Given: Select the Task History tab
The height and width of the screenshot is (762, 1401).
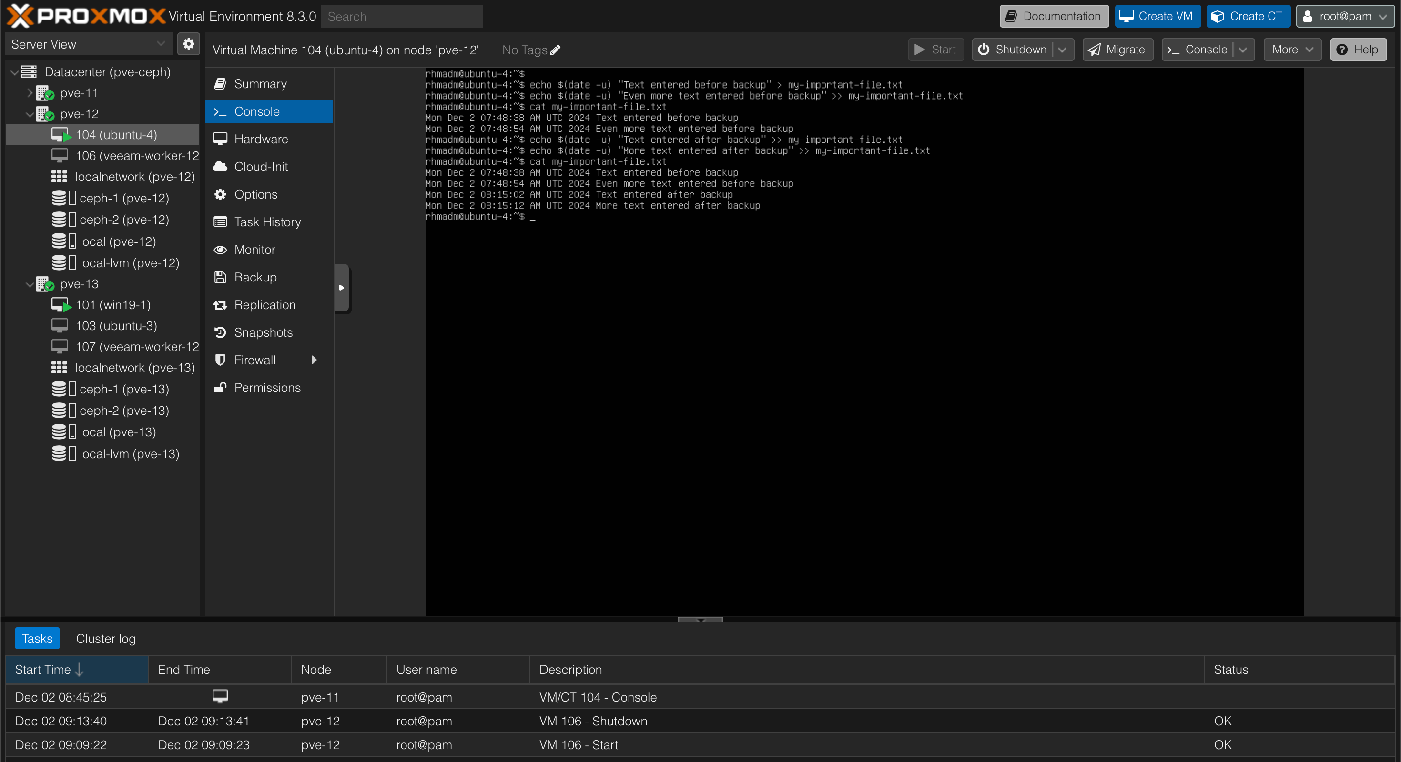Looking at the screenshot, I should 269,221.
